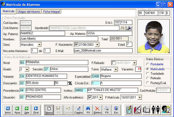Choose the Trasladado radio option

tap(148, 74)
